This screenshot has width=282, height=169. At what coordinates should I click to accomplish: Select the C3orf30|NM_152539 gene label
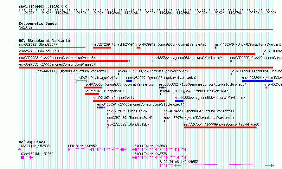coord(37,154)
